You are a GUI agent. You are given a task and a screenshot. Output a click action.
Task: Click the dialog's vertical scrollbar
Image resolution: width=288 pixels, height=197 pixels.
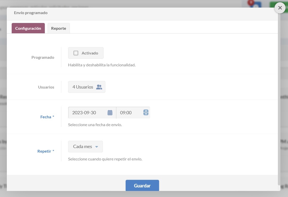click(279, 101)
